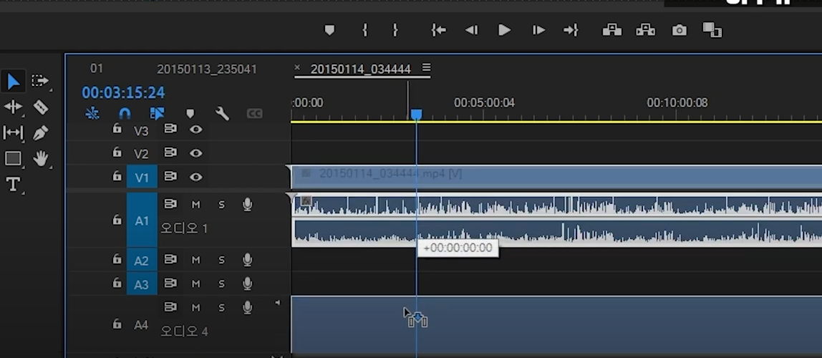The width and height of the screenshot is (822, 358).
Task: Click the 00:03:15:24 timecode field
Action: (123, 93)
